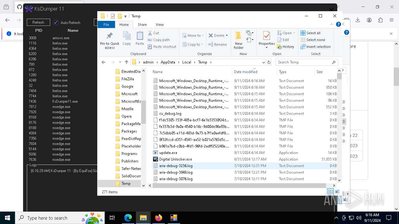The height and width of the screenshot is (224, 399).
Task: Switch to large icons view
Action: 337,192
